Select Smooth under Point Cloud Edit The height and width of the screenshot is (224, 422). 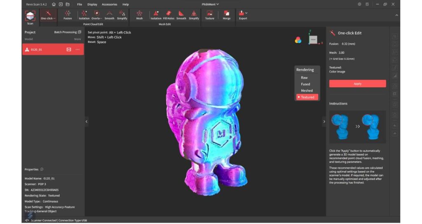[x=109, y=15]
